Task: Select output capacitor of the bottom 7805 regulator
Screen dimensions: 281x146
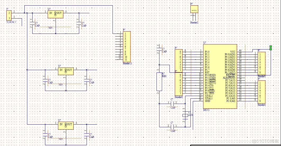Action: 87,135
